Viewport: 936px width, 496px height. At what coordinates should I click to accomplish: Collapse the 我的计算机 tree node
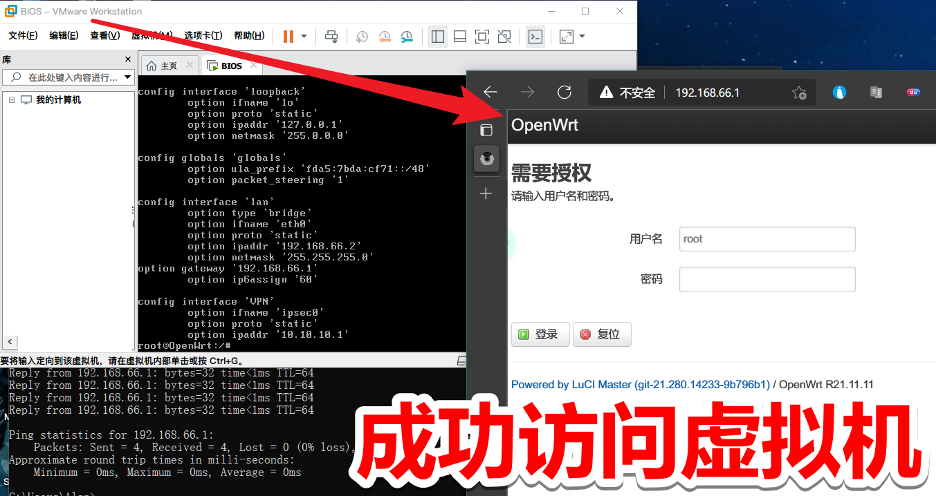click(x=12, y=100)
